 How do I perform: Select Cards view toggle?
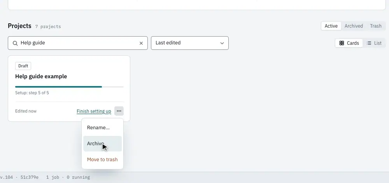pos(349,43)
